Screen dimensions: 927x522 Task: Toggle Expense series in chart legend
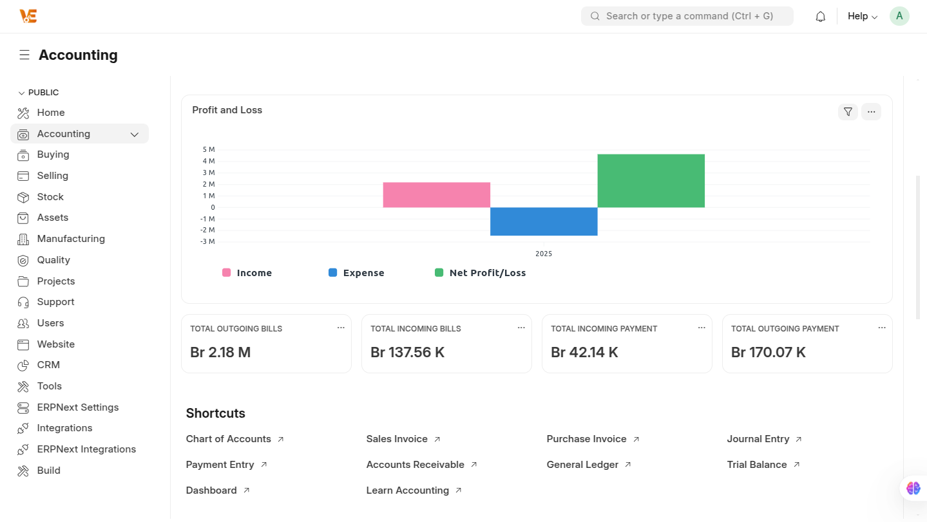tap(356, 273)
